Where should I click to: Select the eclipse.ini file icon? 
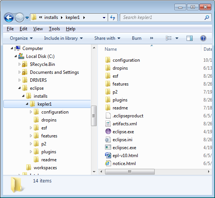point(108,140)
